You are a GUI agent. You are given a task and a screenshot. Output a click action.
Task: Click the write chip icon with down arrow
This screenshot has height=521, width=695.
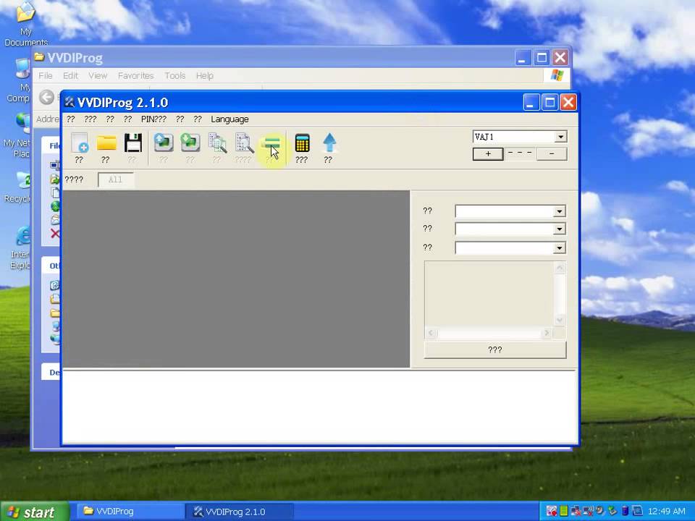point(190,143)
